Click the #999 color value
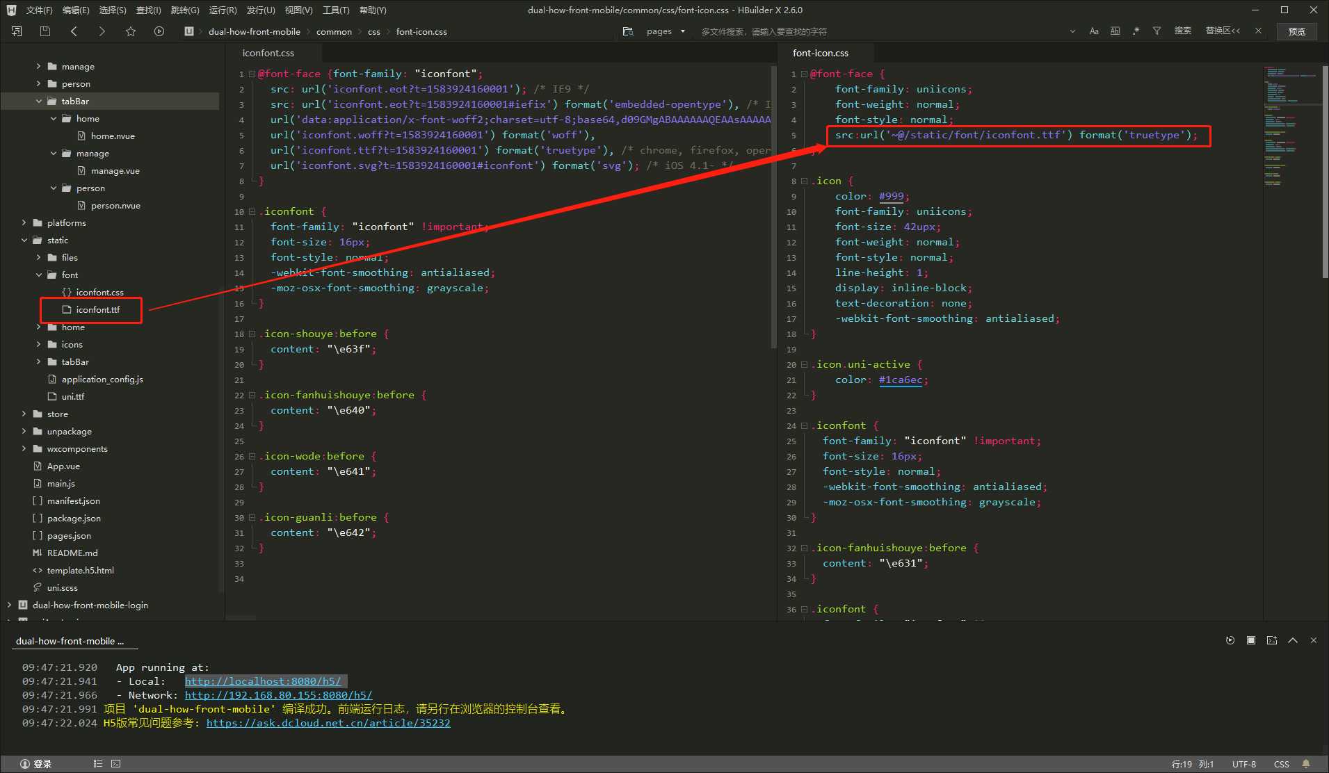The width and height of the screenshot is (1329, 773). pyautogui.click(x=891, y=196)
